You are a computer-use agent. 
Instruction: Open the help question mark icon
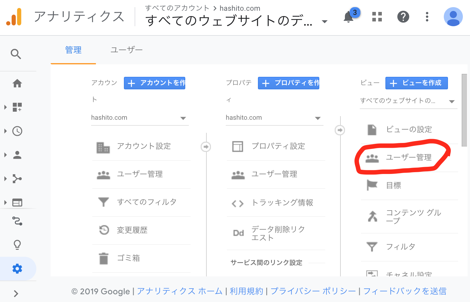403,17
